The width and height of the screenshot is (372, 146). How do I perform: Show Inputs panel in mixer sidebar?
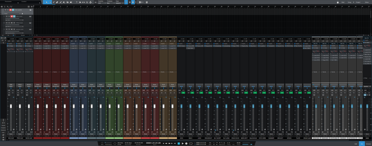point(3,125)
